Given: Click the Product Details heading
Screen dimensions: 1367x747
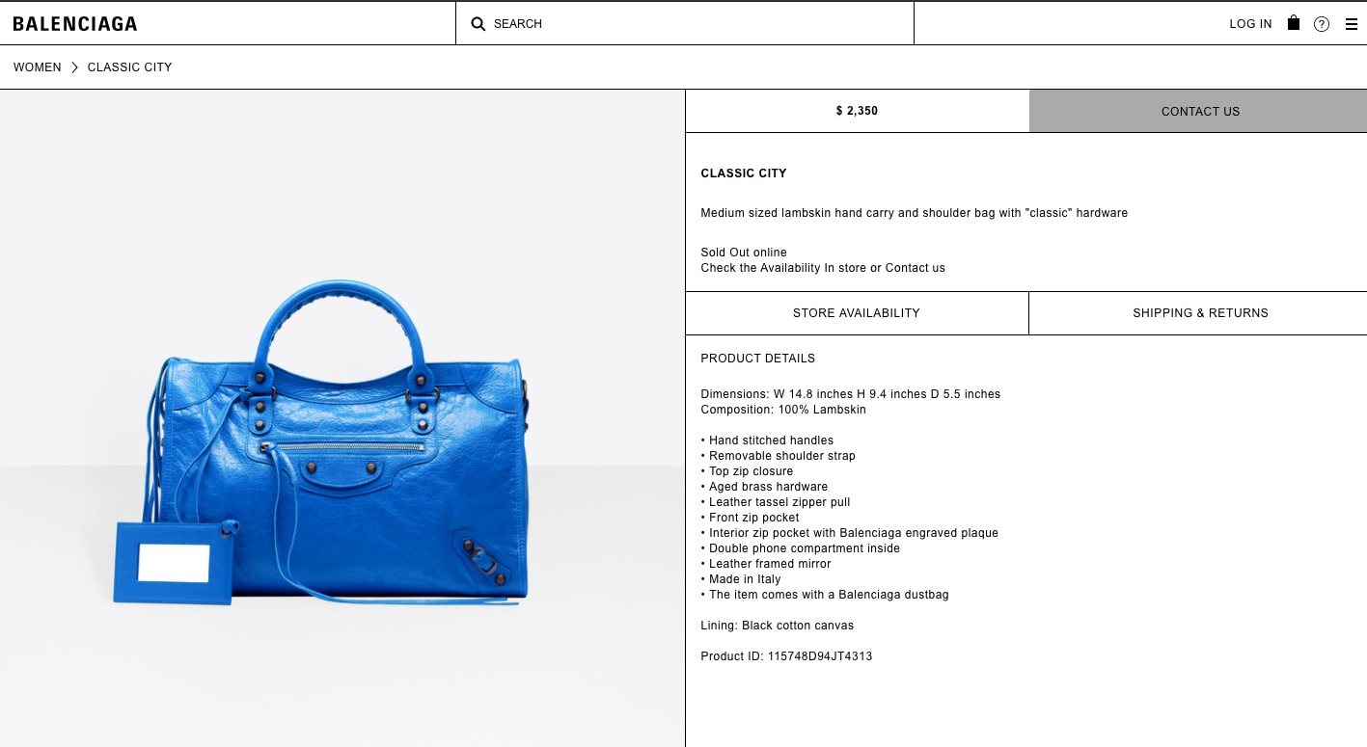Looking at the screenshot, I should (x=758, y=359).
